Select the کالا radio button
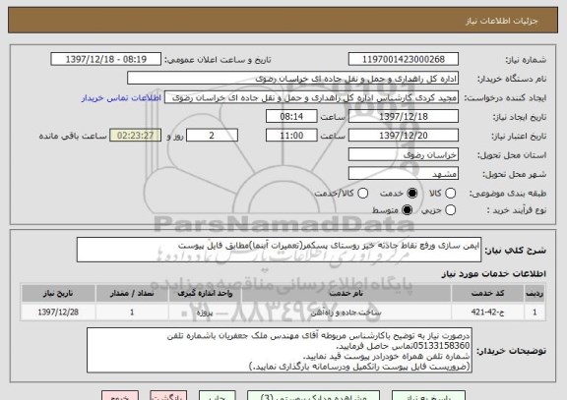The width and height of the screenshot is (567, 400). tap(450, 194)
